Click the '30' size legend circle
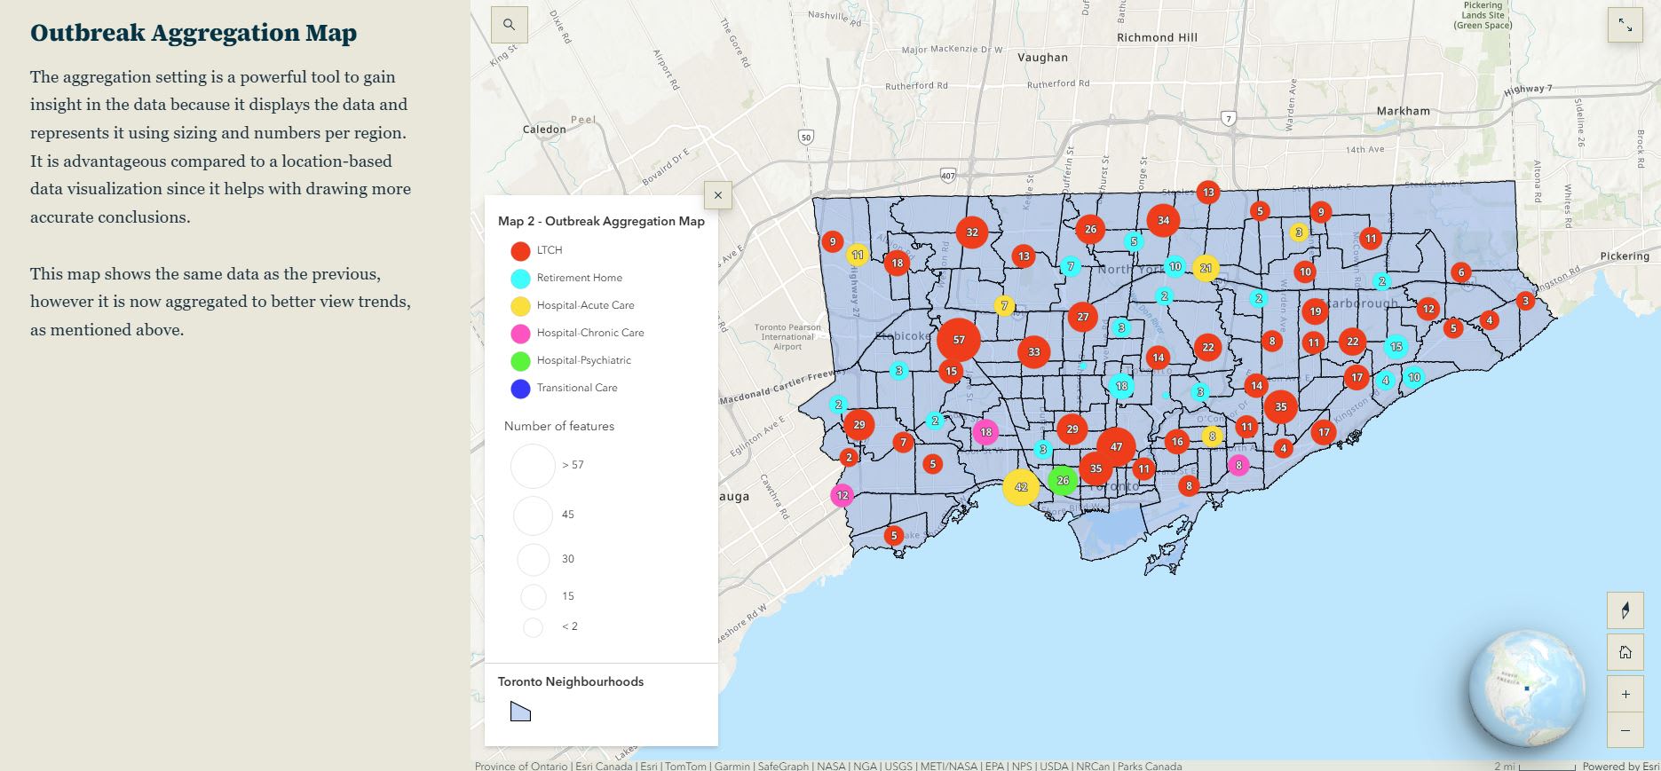 [x=533, y=560]
